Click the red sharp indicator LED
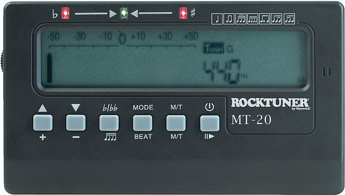Viewport: 345px width, 195px height. [183, 13]
